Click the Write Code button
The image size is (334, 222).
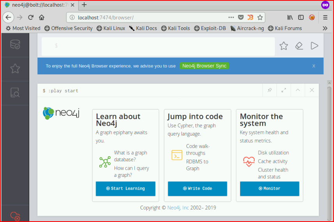[197, 189]
